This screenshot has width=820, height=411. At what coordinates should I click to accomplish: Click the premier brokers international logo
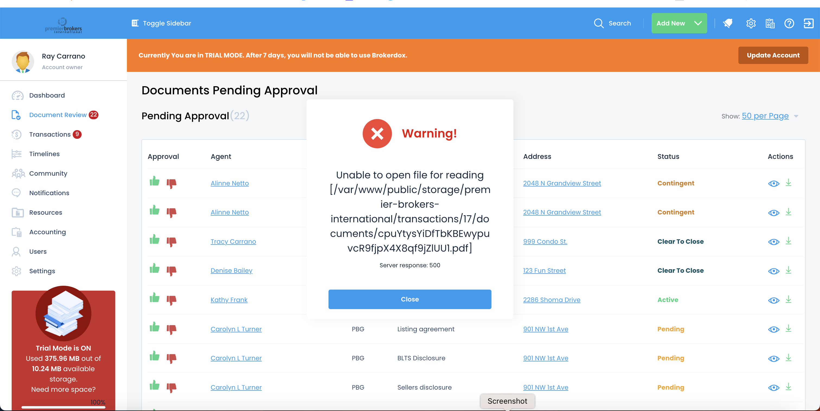[63, 25]
